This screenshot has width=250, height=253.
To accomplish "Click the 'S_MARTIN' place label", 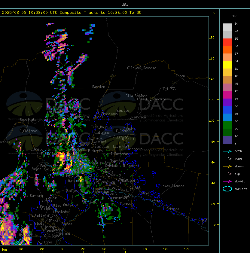I will tap(113, 175).
